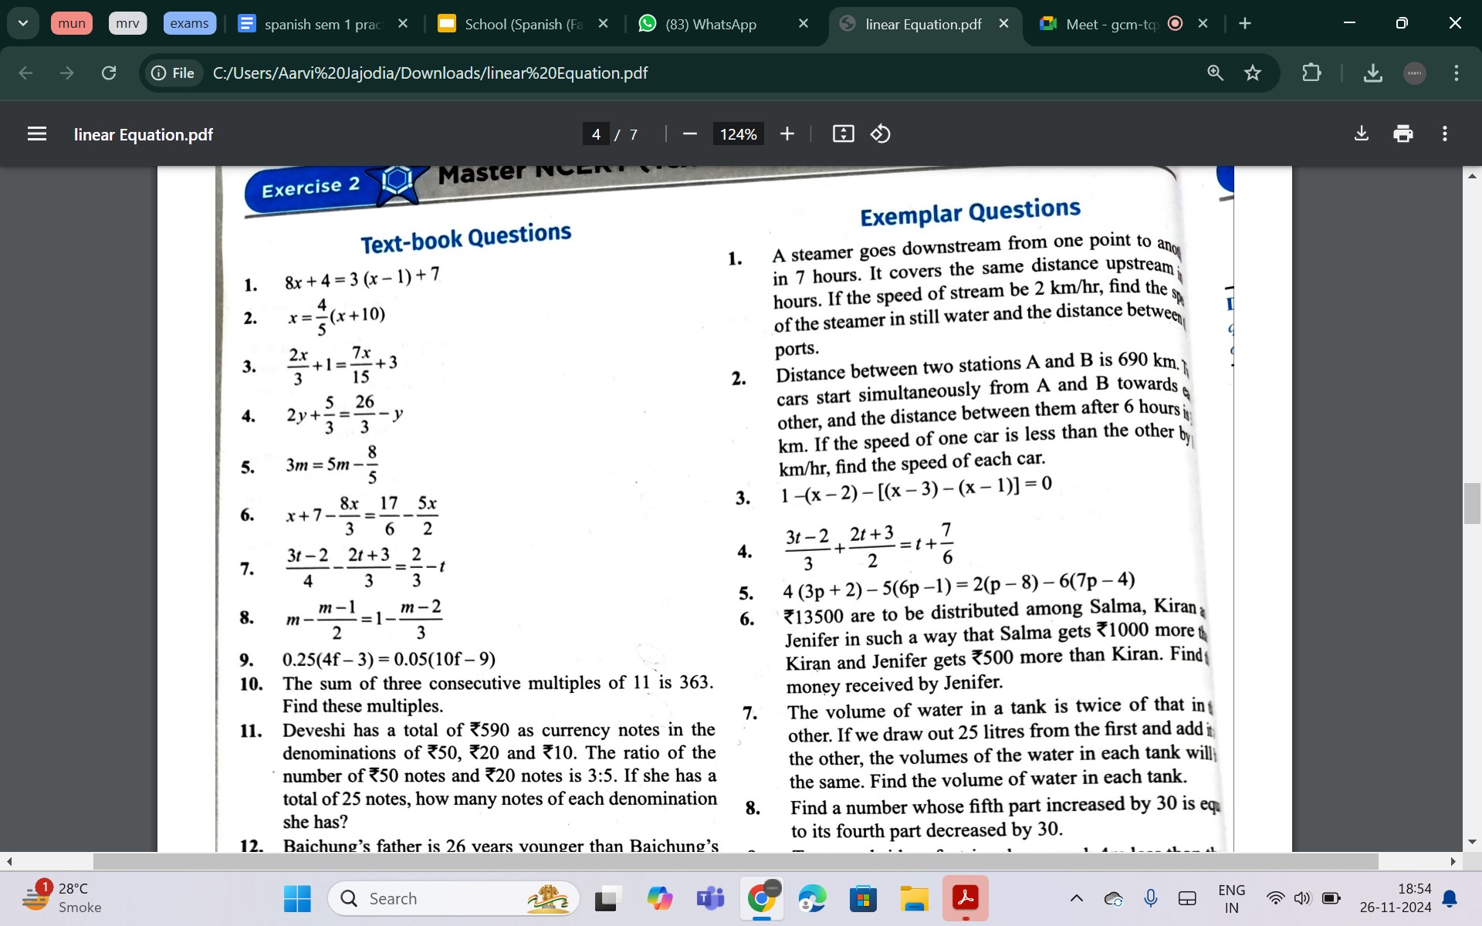This screenshot has height=926, width=1482.
Task: Close the WhatsApp tab
Action: [804, 24]
